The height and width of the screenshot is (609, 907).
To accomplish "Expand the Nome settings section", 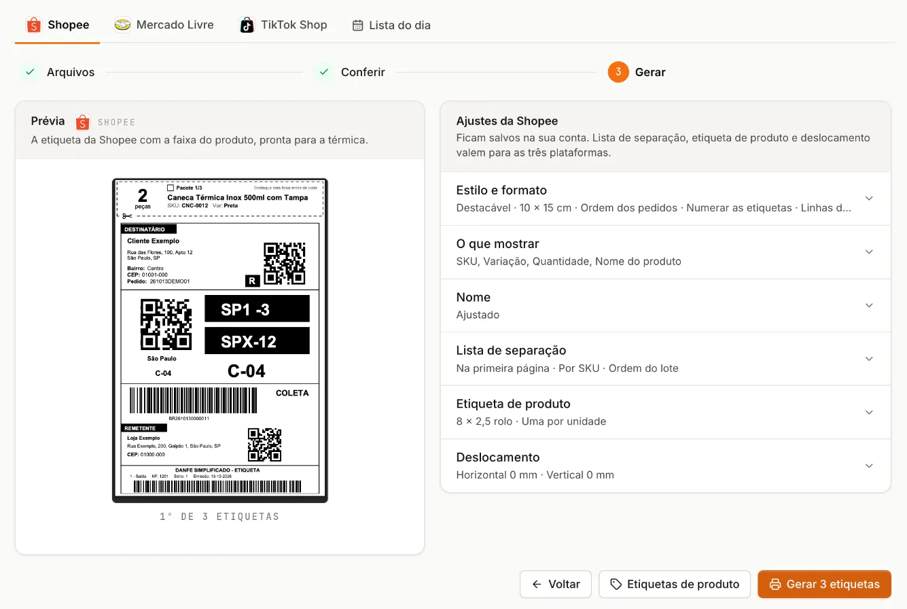I will [x=666, y=306].
